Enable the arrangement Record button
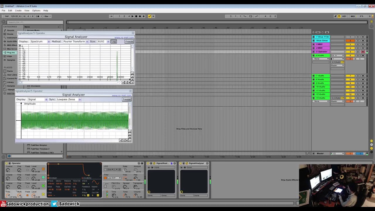The image size is (375, 211). [x=140, y=16]
